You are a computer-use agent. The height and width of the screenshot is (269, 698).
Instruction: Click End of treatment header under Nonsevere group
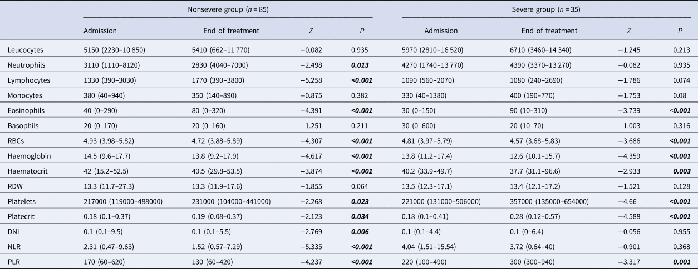224,31
